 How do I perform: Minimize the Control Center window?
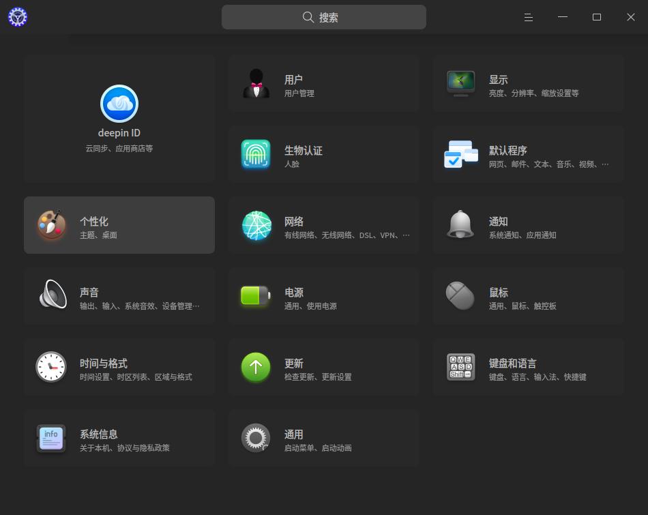point(563,17)
